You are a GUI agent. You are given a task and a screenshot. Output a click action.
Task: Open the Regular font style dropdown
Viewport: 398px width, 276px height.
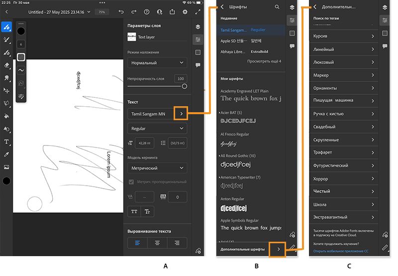[x=157, y=129]
